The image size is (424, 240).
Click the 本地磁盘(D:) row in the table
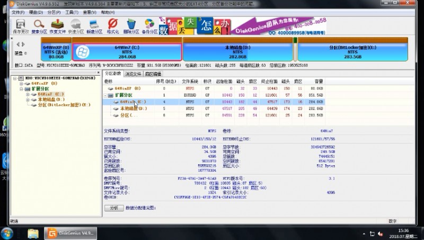tap(214, 109)
